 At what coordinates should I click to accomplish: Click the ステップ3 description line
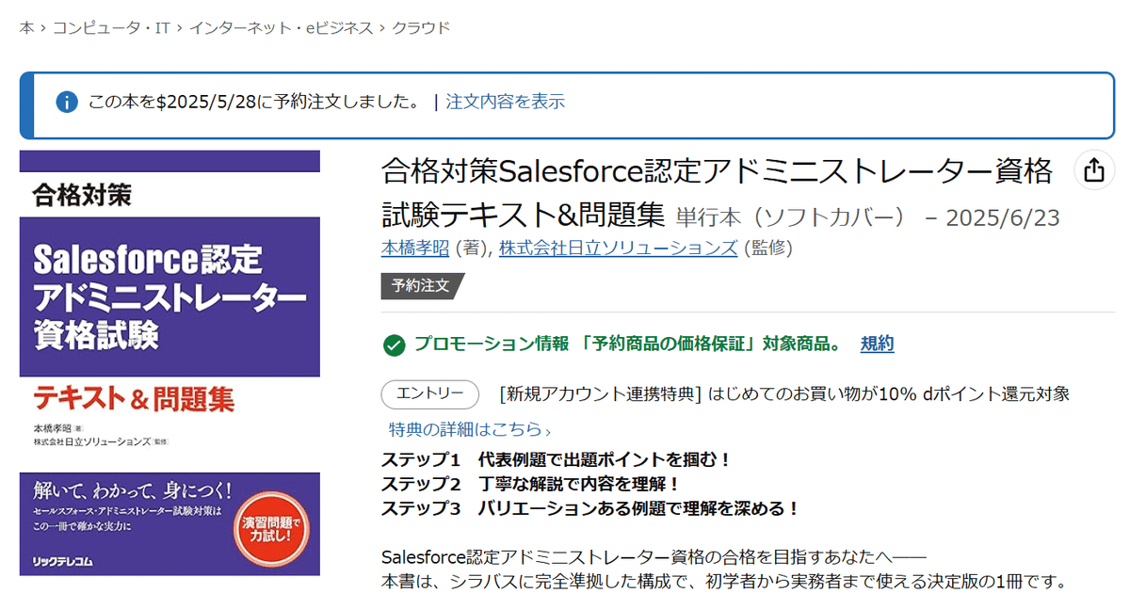pyautogui.click(x=590, y=508)
